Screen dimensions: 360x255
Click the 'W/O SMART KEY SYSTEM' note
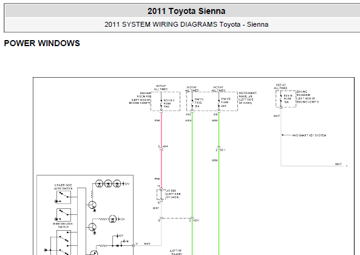tap(309, 135)
